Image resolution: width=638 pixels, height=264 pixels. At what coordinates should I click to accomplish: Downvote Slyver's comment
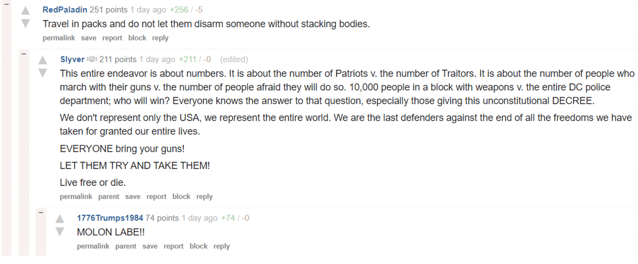point(43,73)
